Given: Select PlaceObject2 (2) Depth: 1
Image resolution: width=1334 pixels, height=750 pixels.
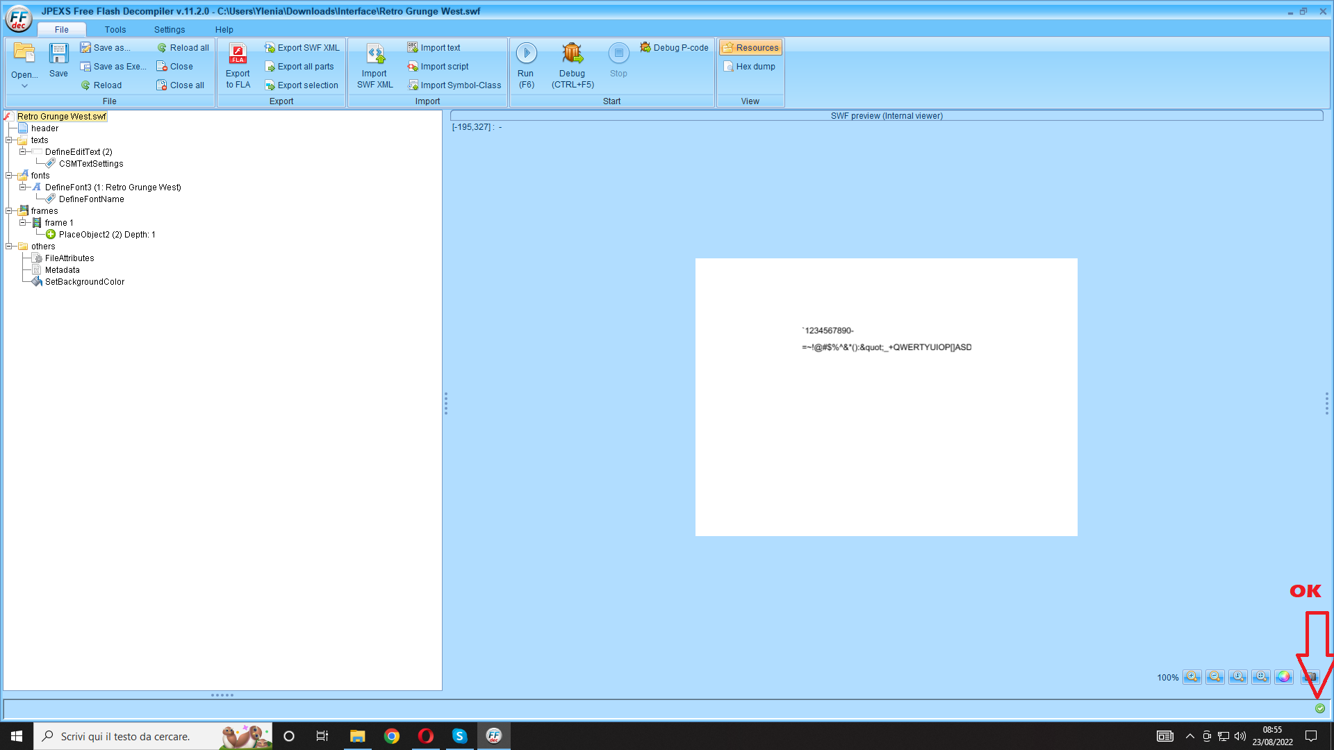Looking at the screenshot, I should [107, 235].
